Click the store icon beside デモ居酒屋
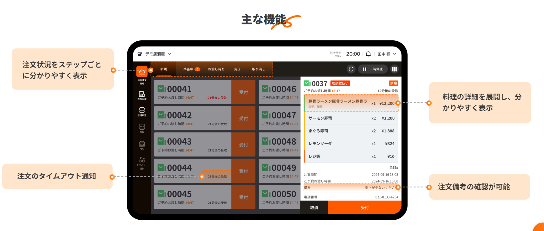The width and height of the screenshot is (544, 231). [140, 54]
